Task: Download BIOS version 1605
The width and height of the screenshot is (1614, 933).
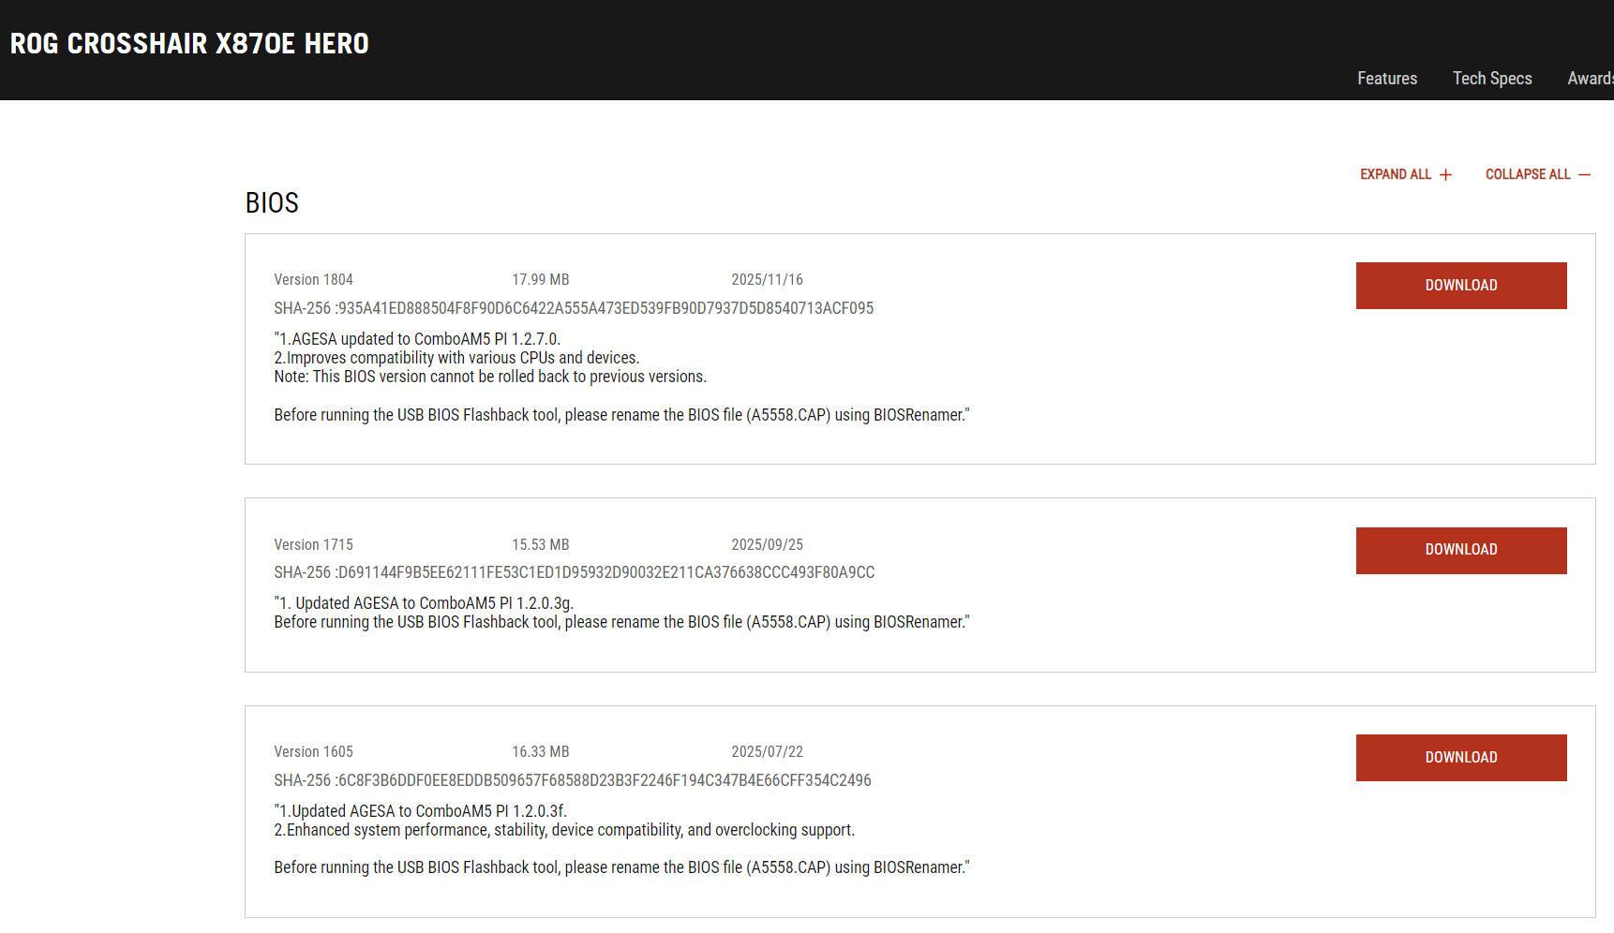Action: pyautogui.click(x=1460, y=758)
